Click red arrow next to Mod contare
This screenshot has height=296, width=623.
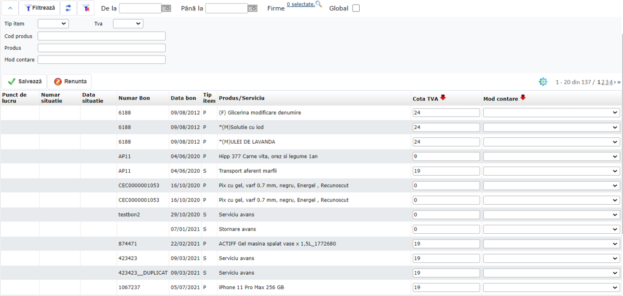[523, 97]
